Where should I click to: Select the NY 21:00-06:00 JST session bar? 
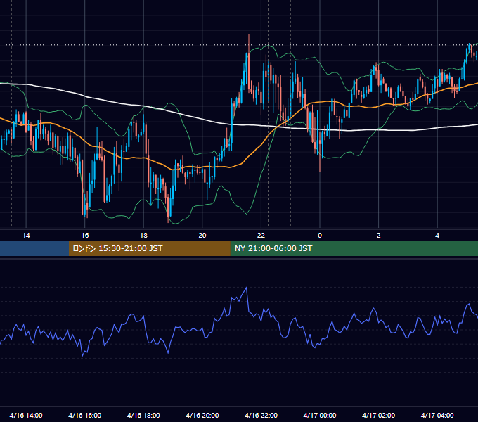tap(354, 248)
